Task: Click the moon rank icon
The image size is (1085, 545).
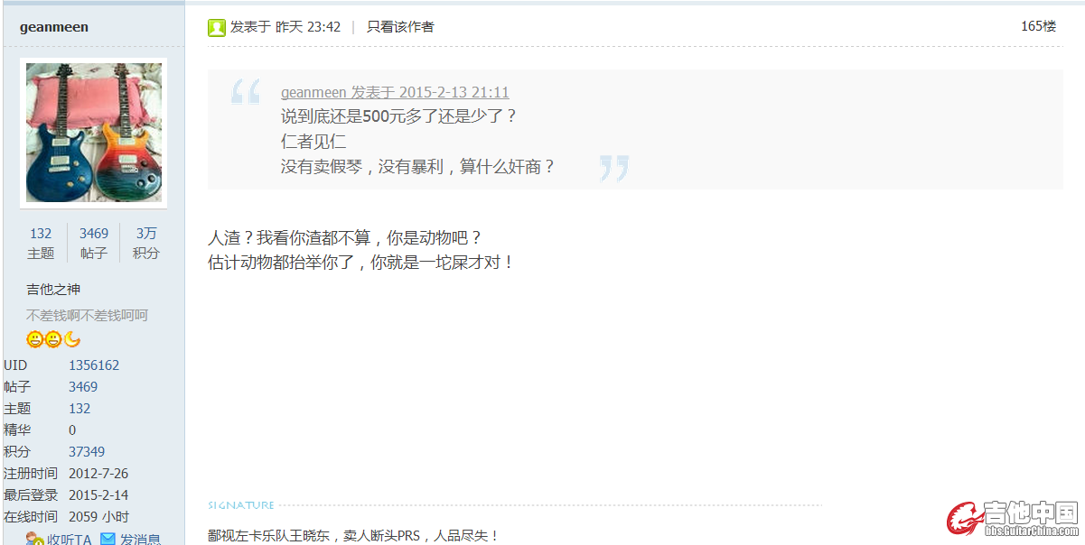Action: 71,339
